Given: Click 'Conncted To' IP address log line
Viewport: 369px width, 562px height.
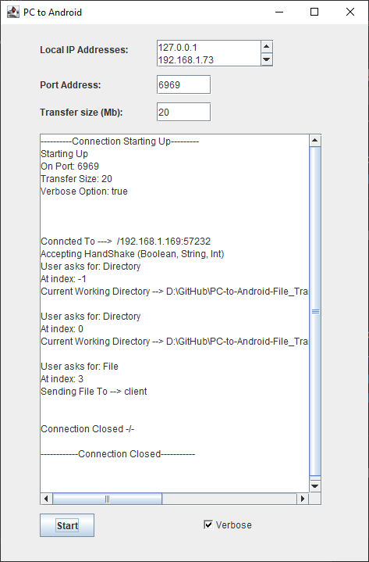Looking at the screenshot, I should tap(126, 241).
